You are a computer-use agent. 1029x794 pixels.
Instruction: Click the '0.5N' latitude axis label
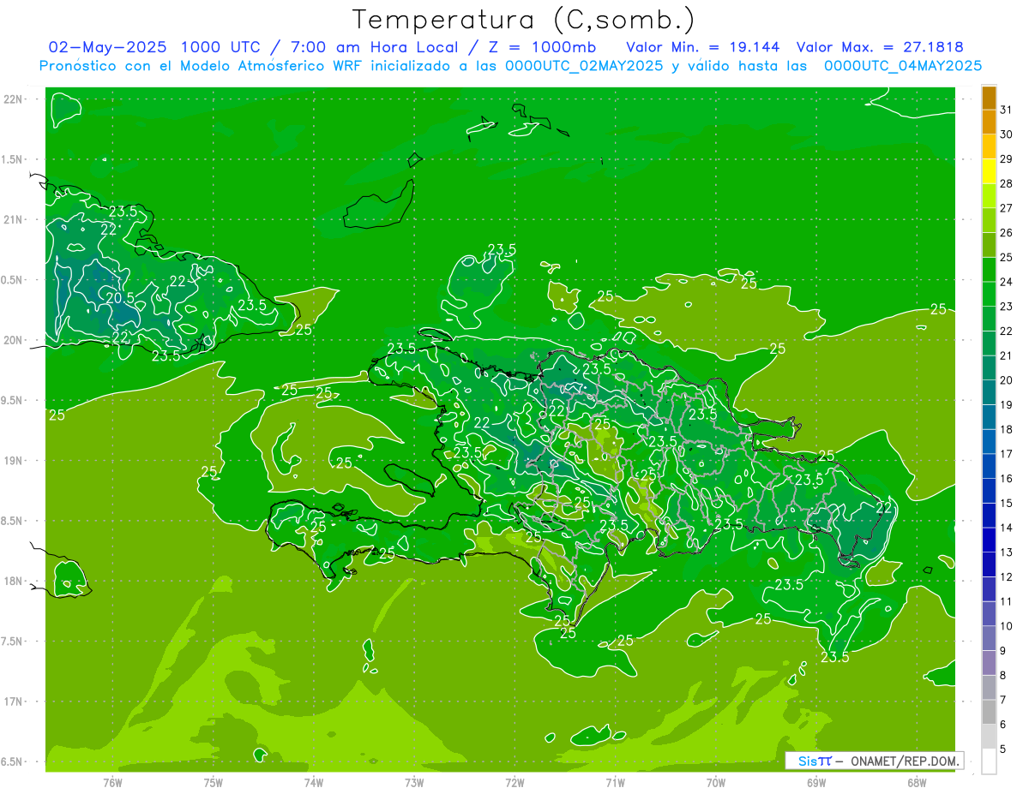[x=13, y=280]
